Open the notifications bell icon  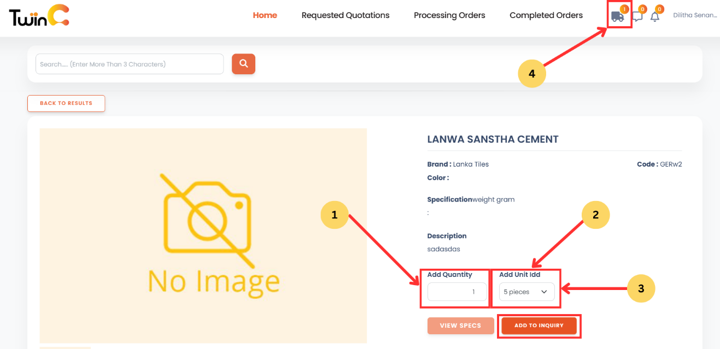coord(654,16)
